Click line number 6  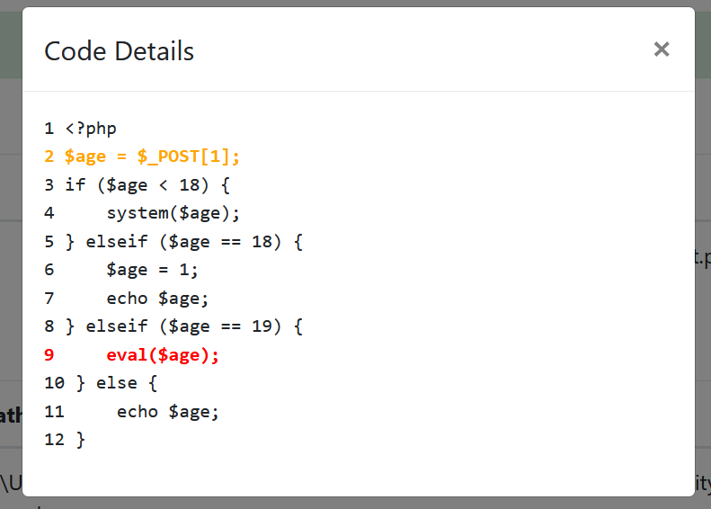(49, 270)
